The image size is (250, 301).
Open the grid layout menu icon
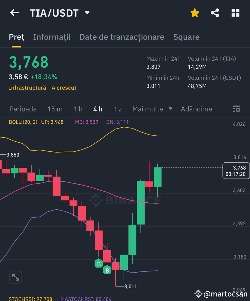[x=236, y=13]
